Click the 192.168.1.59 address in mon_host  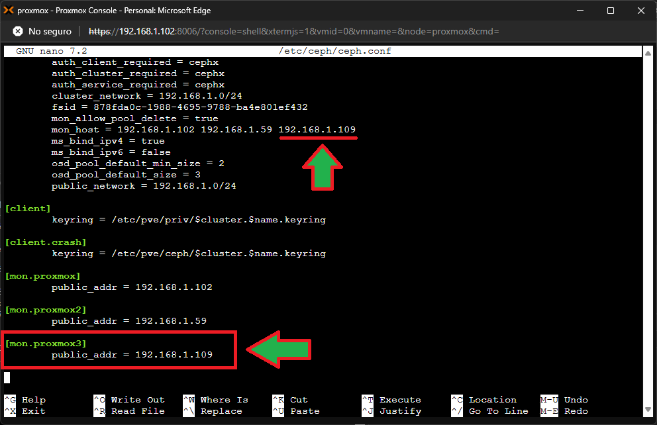pyautogui.click(x=236, y=129)
